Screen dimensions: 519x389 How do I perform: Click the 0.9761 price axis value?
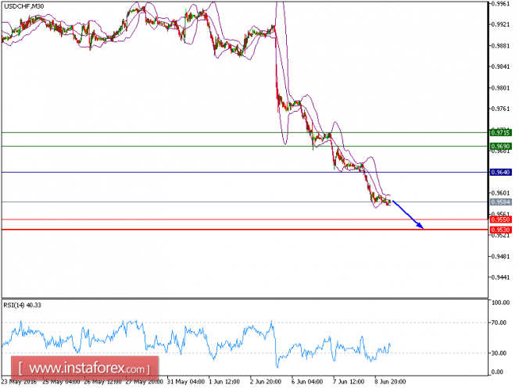click(500, 109)
